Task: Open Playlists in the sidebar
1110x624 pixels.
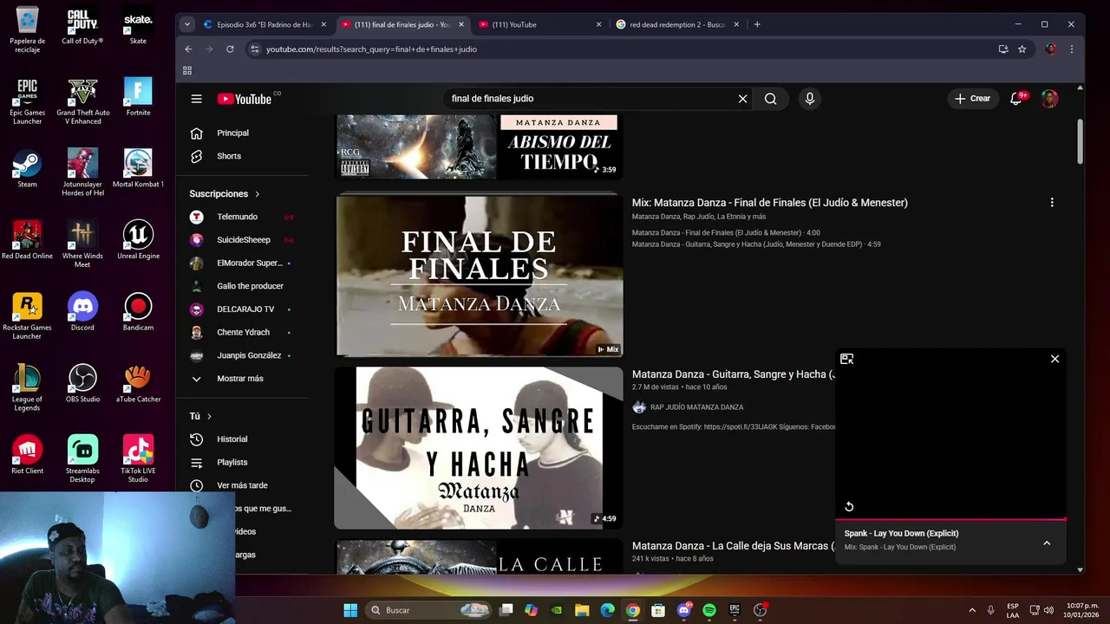Action: 232,463
